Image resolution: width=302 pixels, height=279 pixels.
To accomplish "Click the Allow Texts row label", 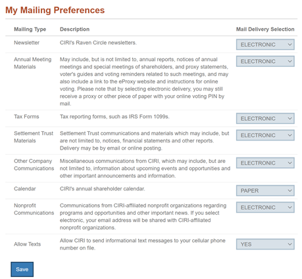I will coord(28,244).
